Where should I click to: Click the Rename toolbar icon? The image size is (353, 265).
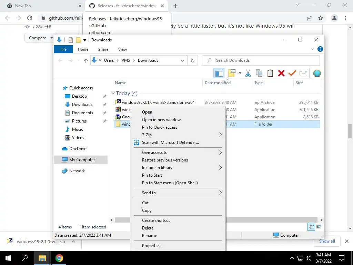click(303, 73)
